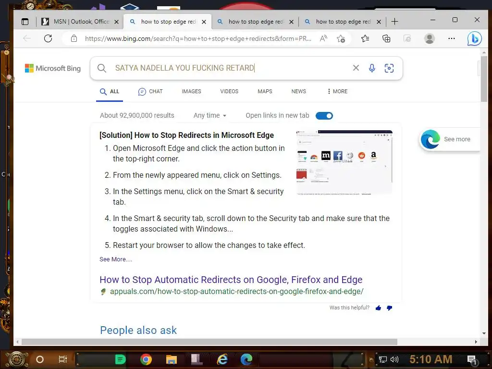Open the Collections icon
The height and width of the screenshot is (369, 492).
click(386, 38)
